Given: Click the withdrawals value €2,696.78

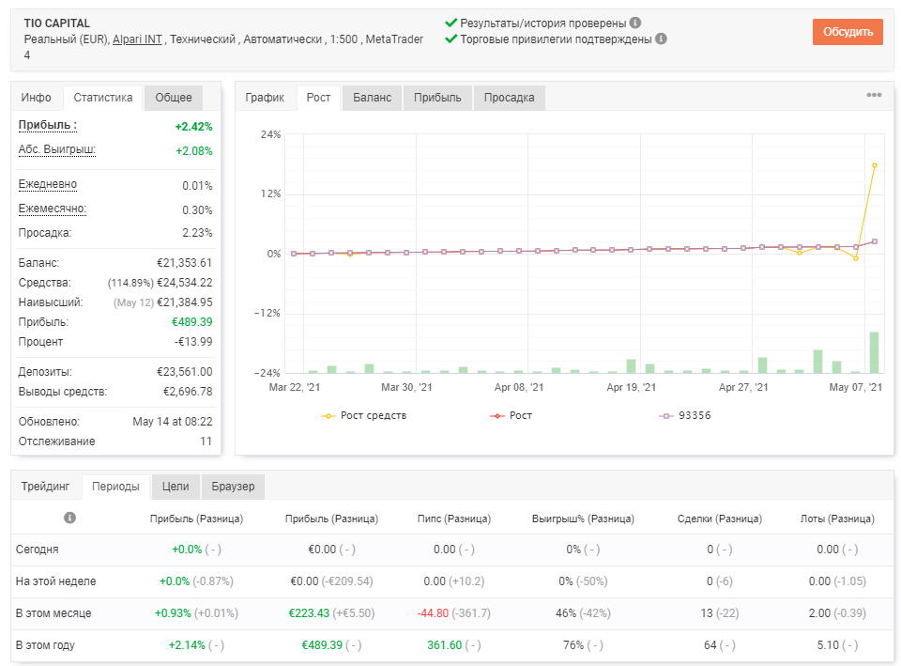Looking at the screenshot, I should (188, 391).
